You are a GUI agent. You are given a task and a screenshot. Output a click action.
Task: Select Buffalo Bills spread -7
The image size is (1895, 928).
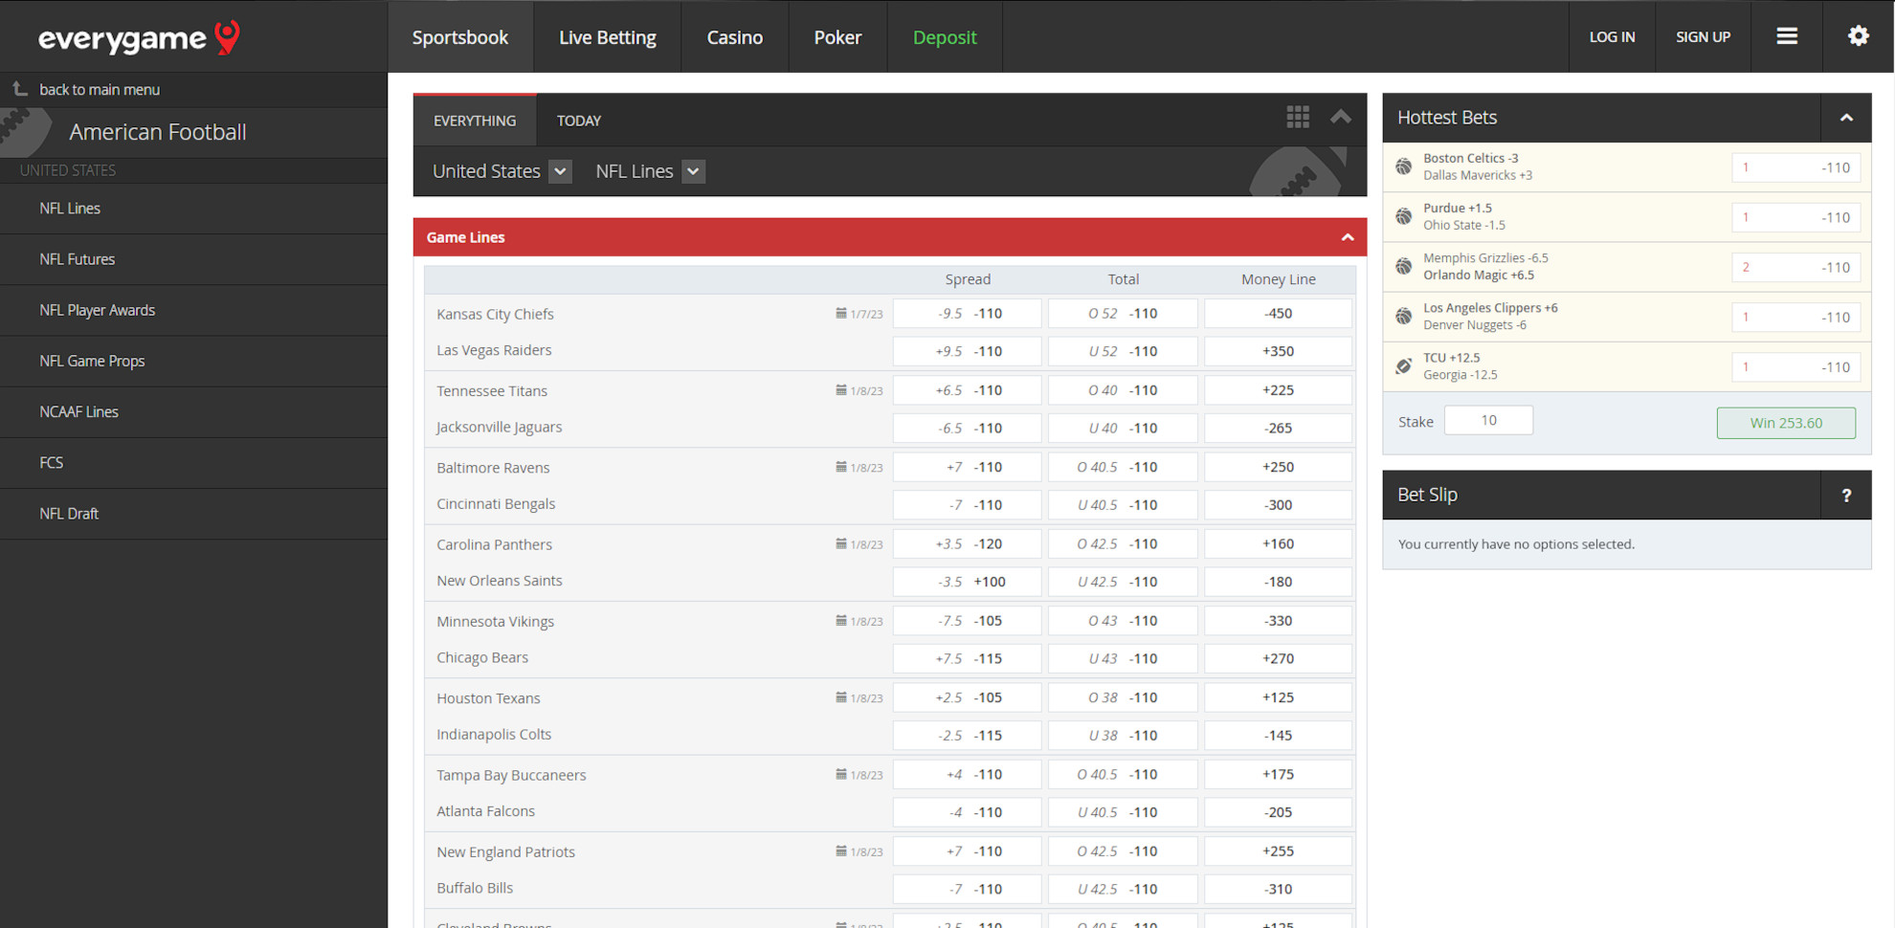[x=967, y=889]
